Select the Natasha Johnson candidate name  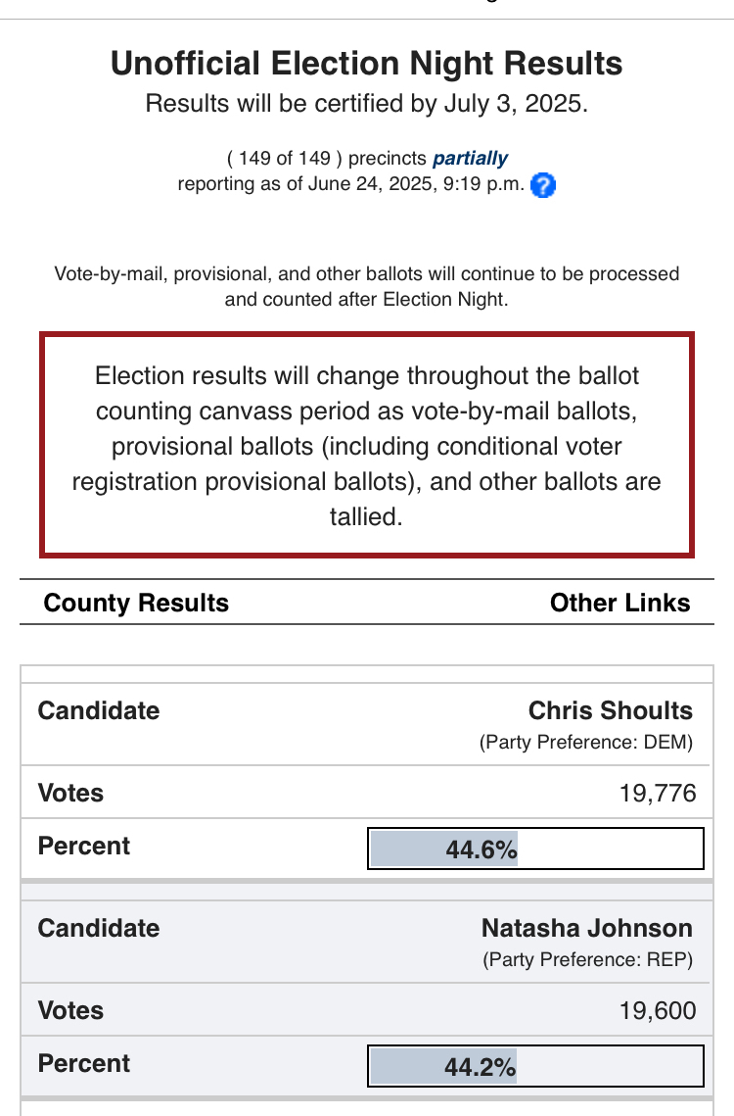(x=586, y=928)
